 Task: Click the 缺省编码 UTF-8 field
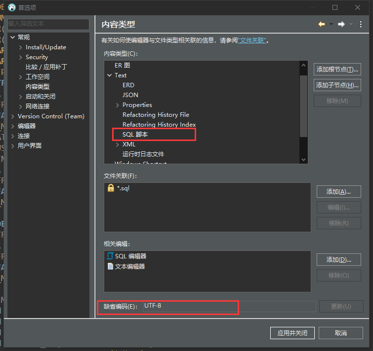(x=230, y=306)
